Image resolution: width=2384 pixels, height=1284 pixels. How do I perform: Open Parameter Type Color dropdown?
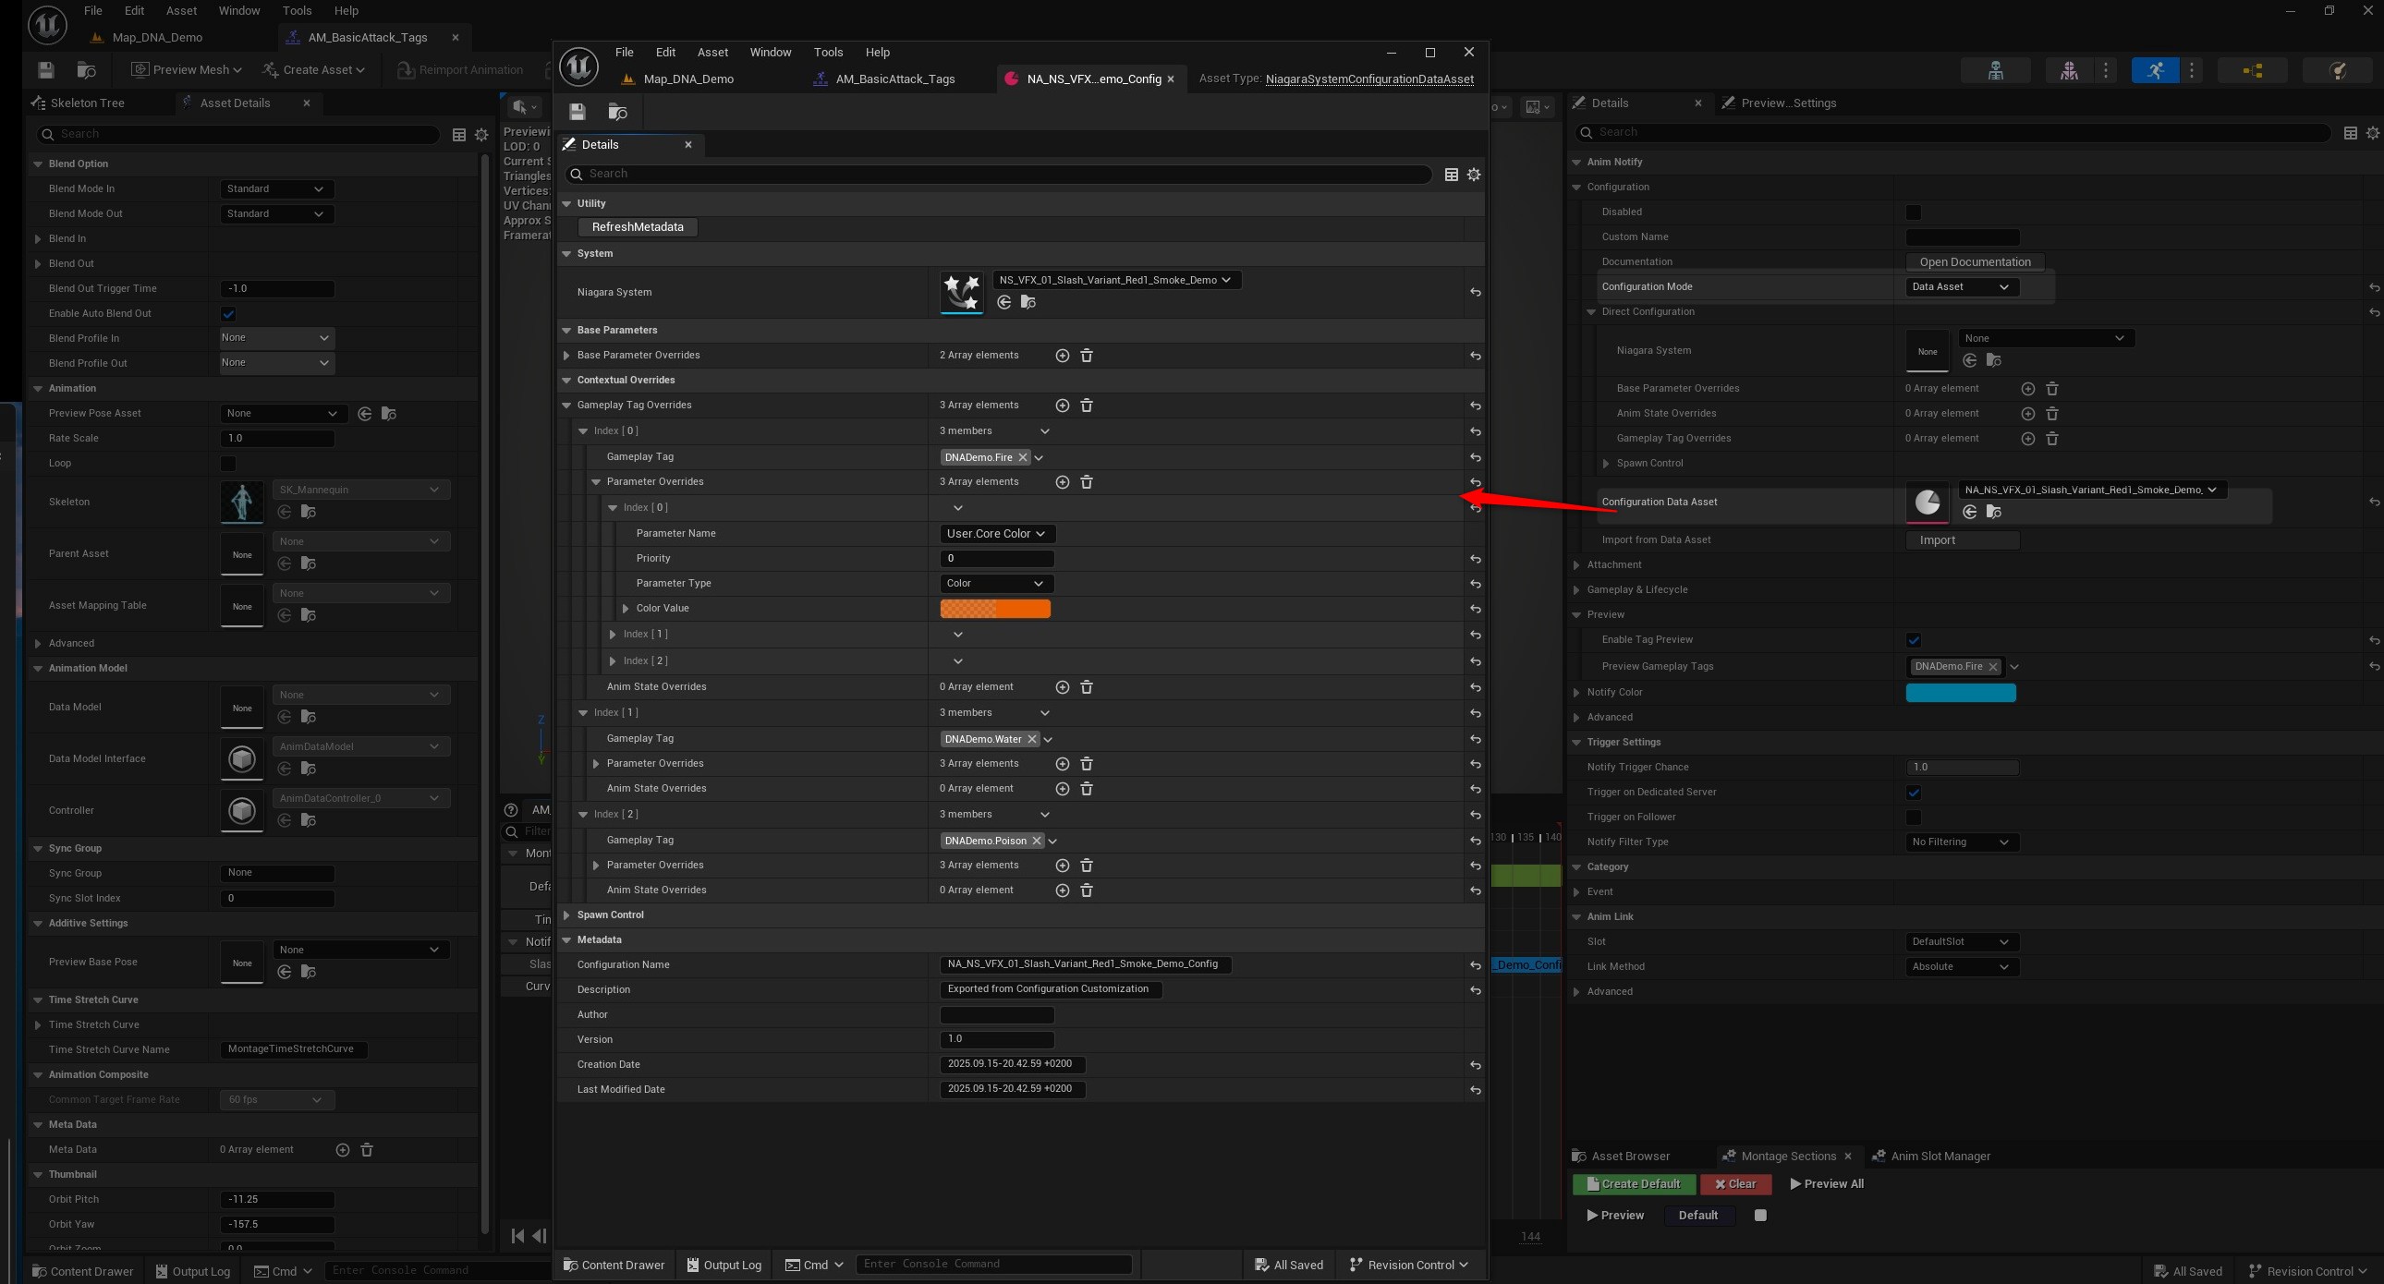click(995, 584)
